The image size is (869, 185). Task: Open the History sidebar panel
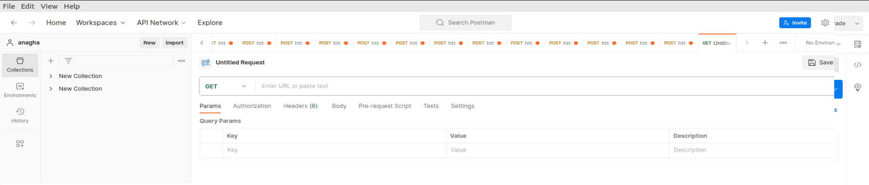(20, 116)
